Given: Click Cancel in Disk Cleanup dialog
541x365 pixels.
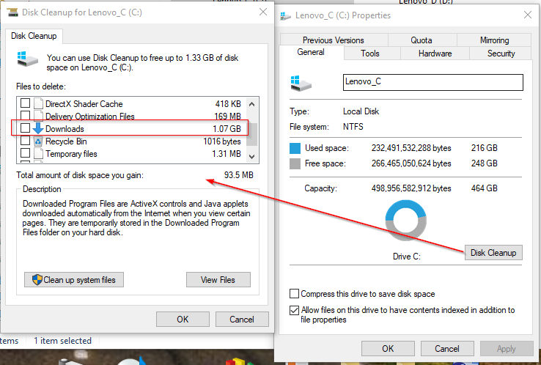Looking at the screenshot, I should (x=242, y=319).
